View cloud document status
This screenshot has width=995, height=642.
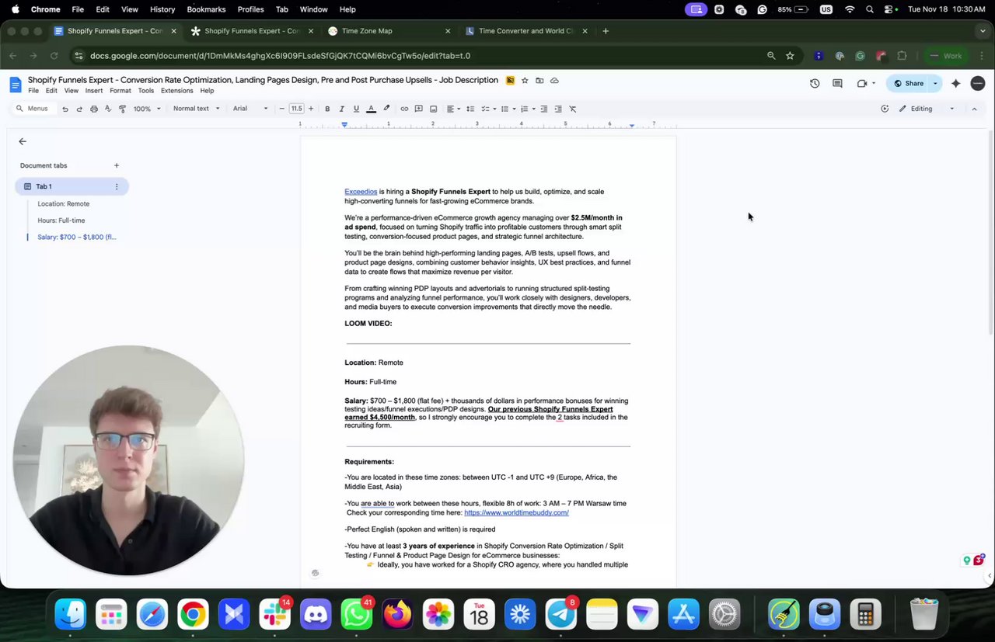(x=554, y=81)
